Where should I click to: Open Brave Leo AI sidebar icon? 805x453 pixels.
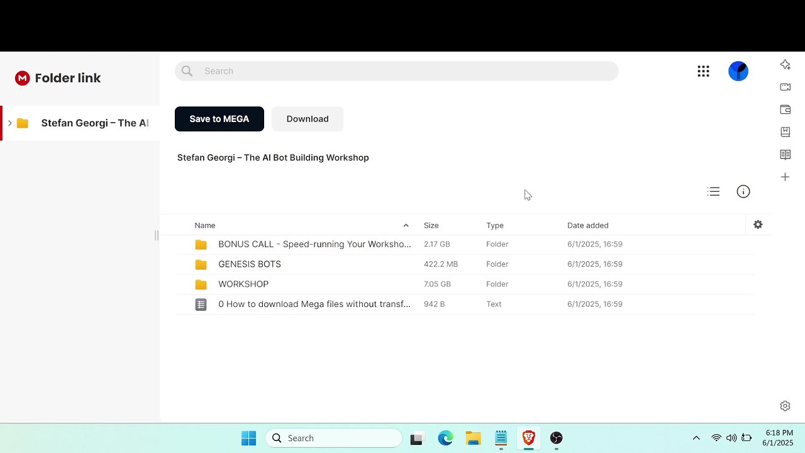(785, 64)
